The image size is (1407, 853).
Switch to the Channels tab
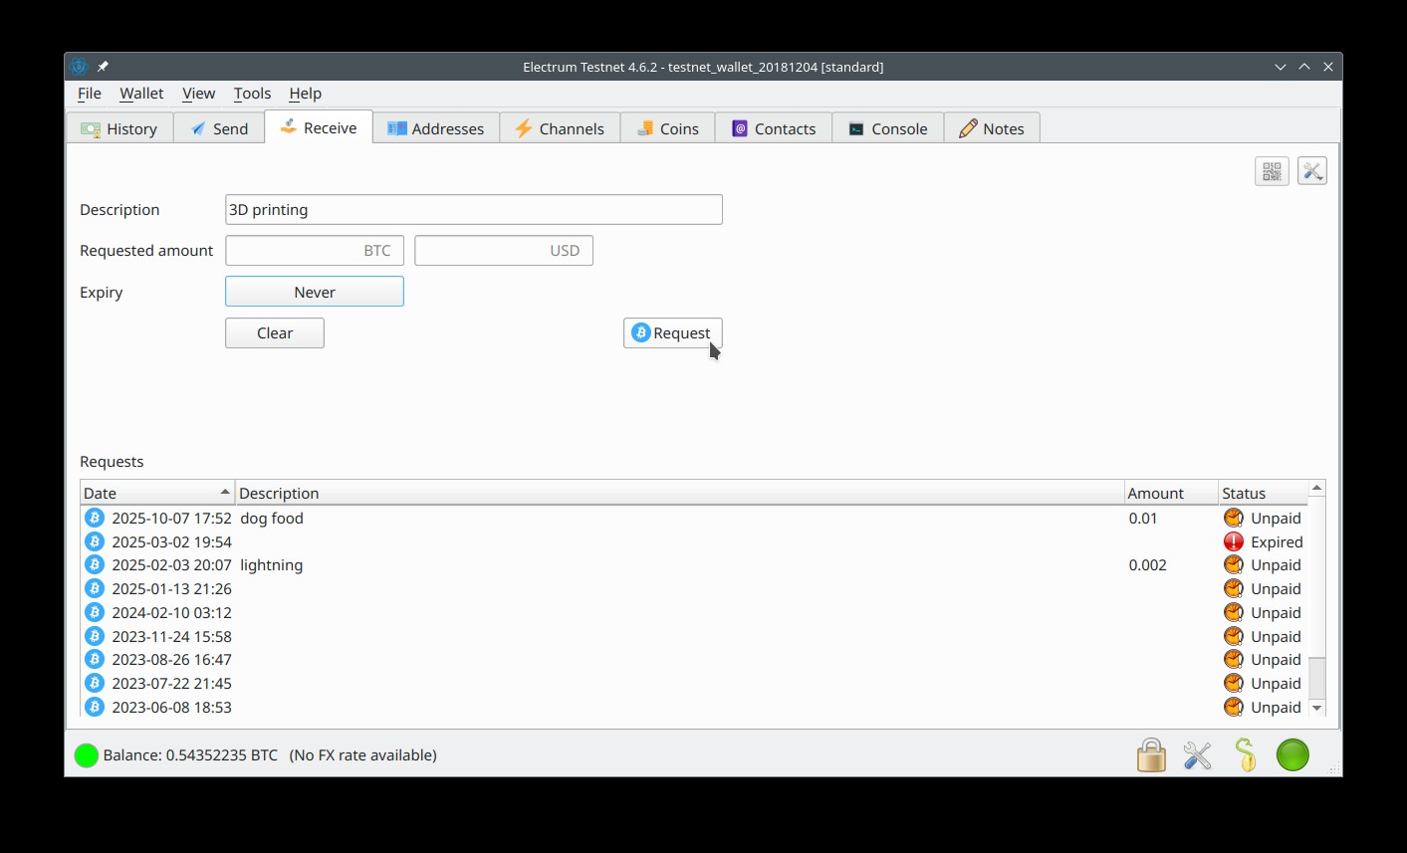(x=560, y=128)
